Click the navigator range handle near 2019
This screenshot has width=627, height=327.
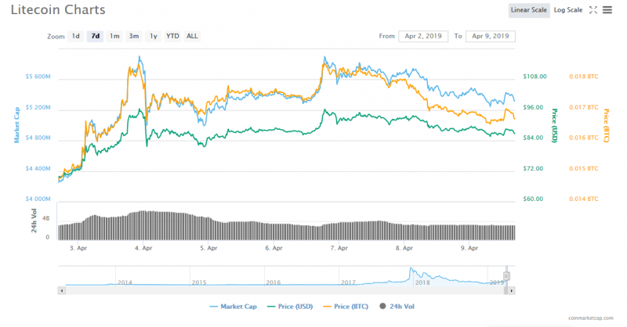coord(506,275)
